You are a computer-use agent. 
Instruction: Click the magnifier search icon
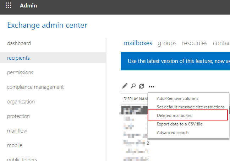tap(133, 86)
